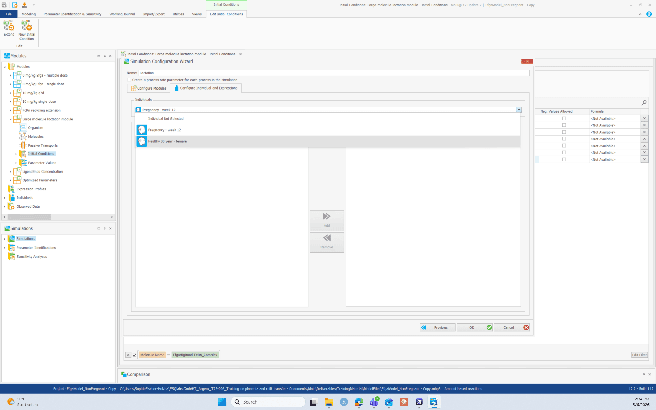Check last Neg. Values Allowed checkbox
The image size is (656, 410).
564,160
